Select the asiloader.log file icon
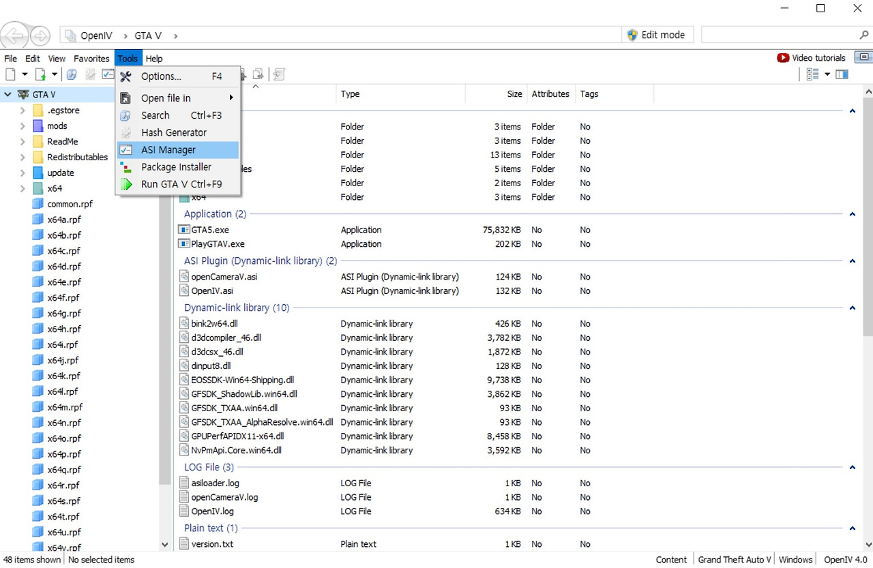 tap(184, 483)
